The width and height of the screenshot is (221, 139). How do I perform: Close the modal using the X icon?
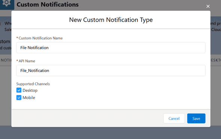coord(208,6)
